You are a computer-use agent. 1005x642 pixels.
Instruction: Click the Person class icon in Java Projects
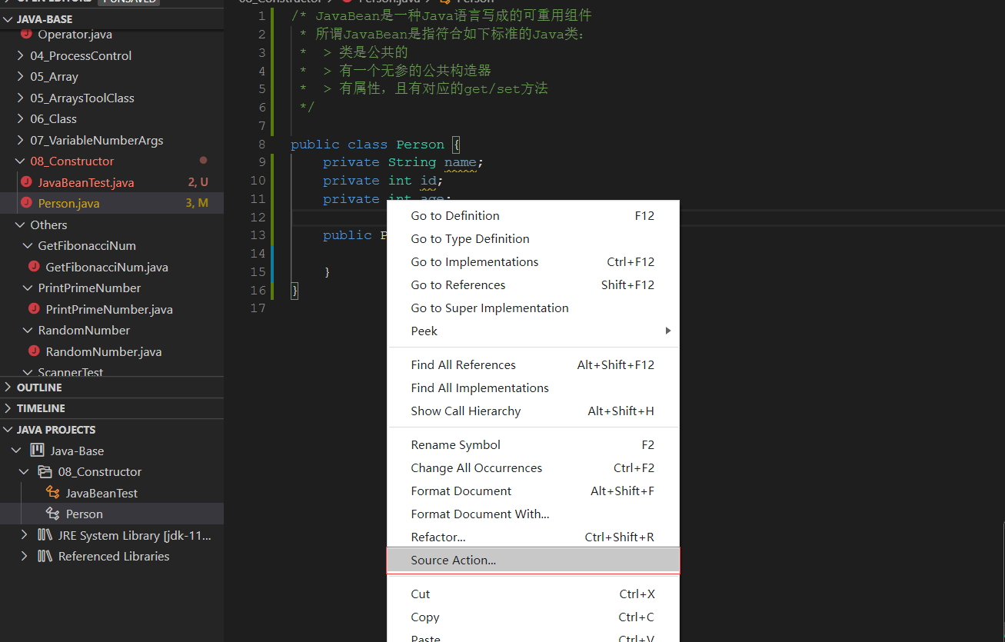(x=53, y=514)
